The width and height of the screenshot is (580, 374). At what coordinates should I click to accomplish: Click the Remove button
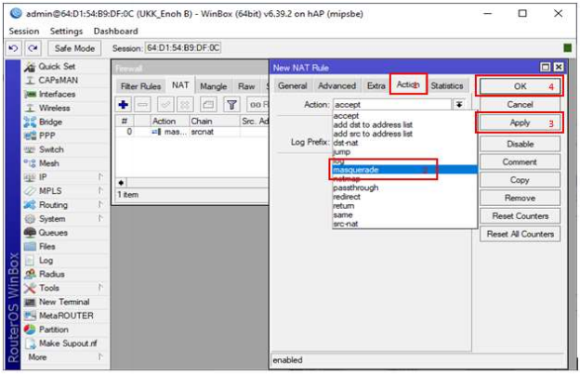(x=520, y=199)
